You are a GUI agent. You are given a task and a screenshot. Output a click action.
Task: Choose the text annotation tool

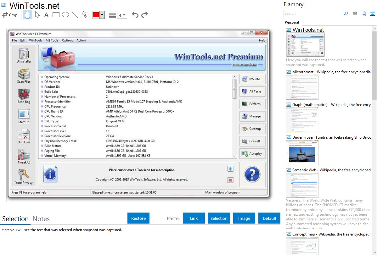(46, 15)
